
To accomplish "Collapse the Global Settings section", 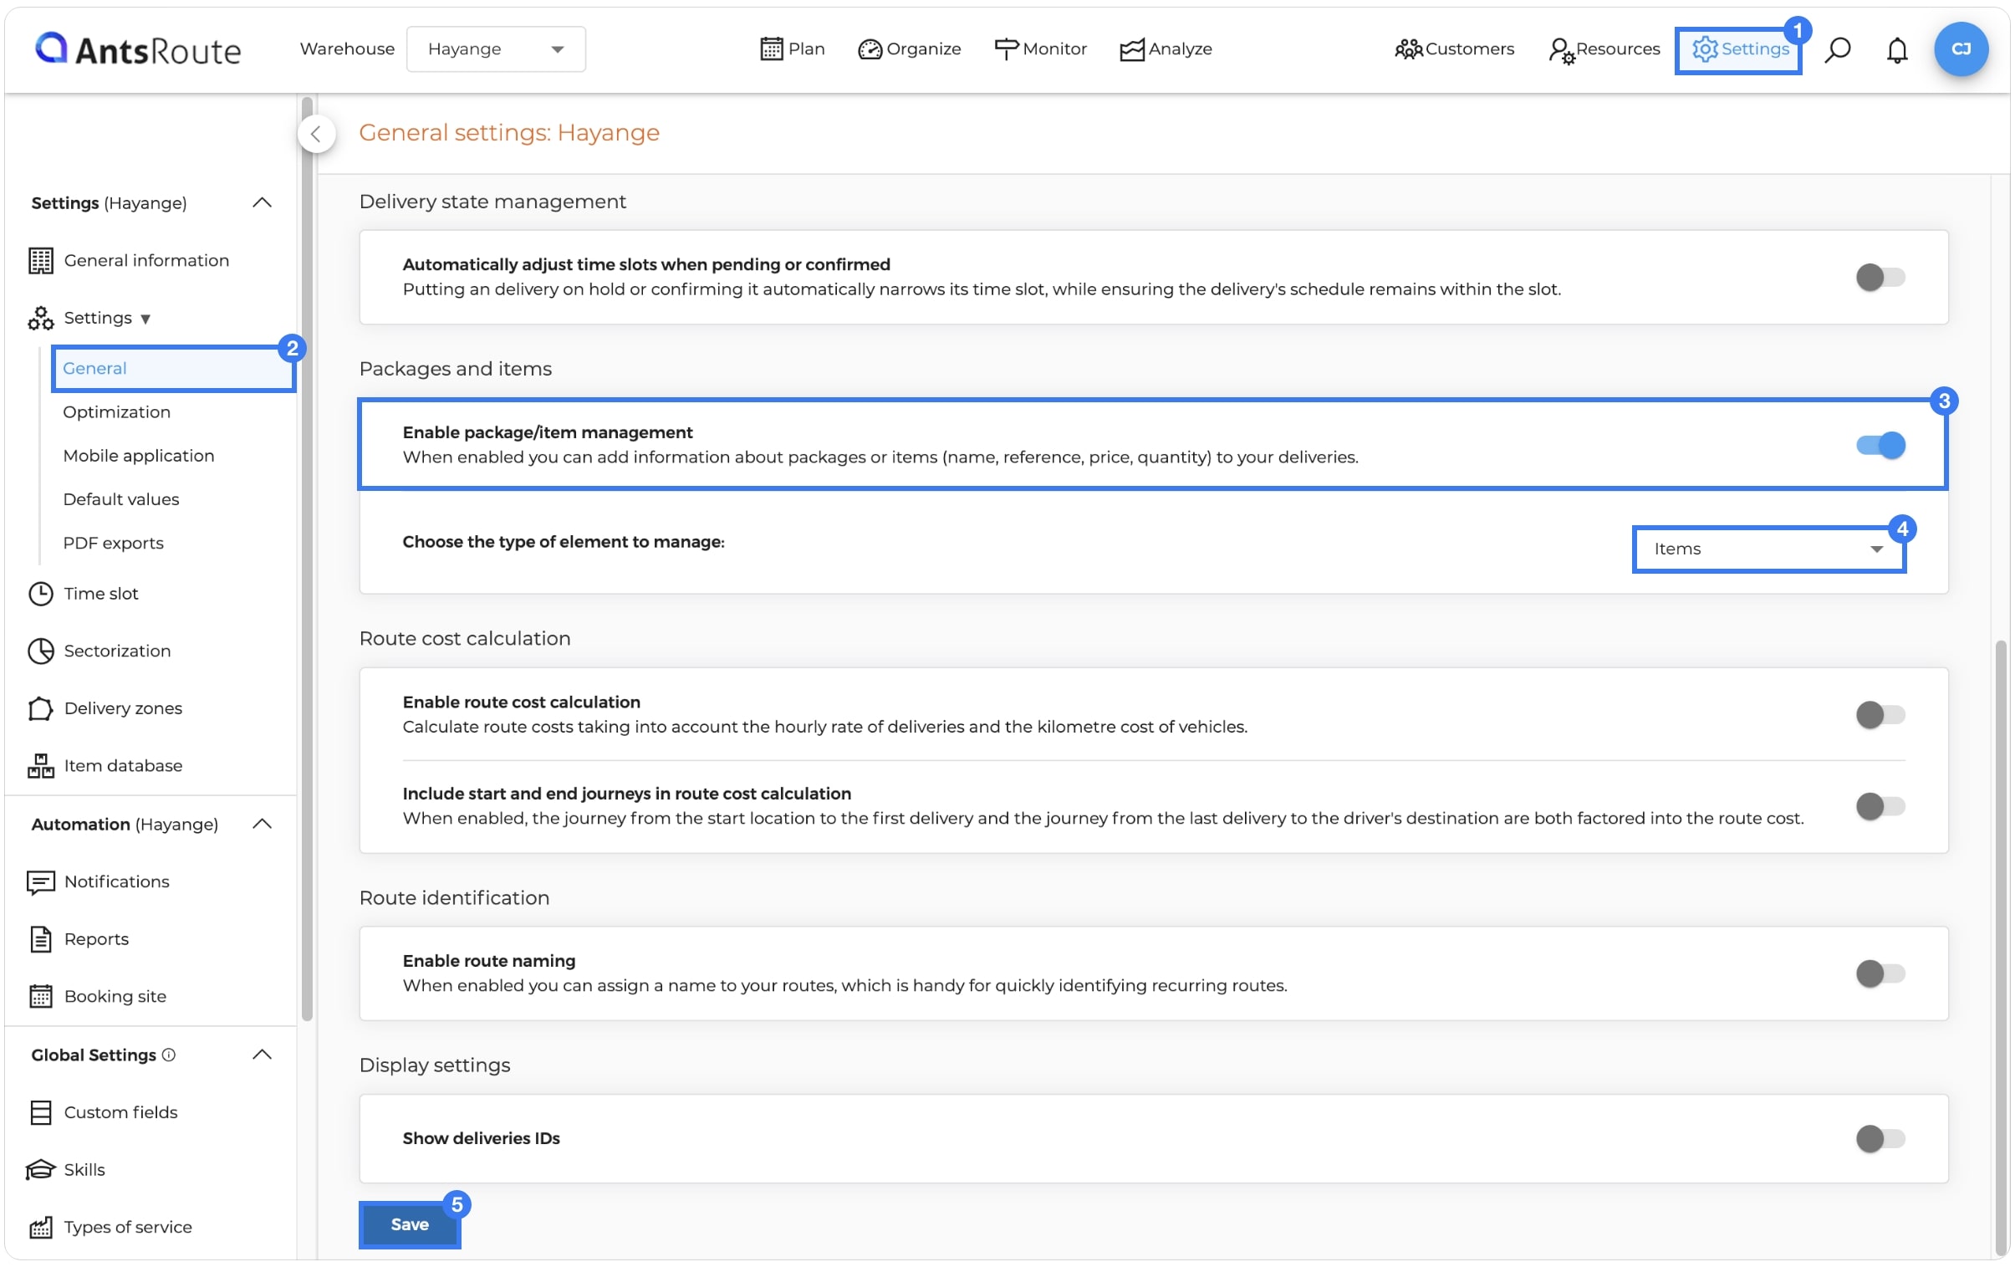I will click(x=262, y=1055).
